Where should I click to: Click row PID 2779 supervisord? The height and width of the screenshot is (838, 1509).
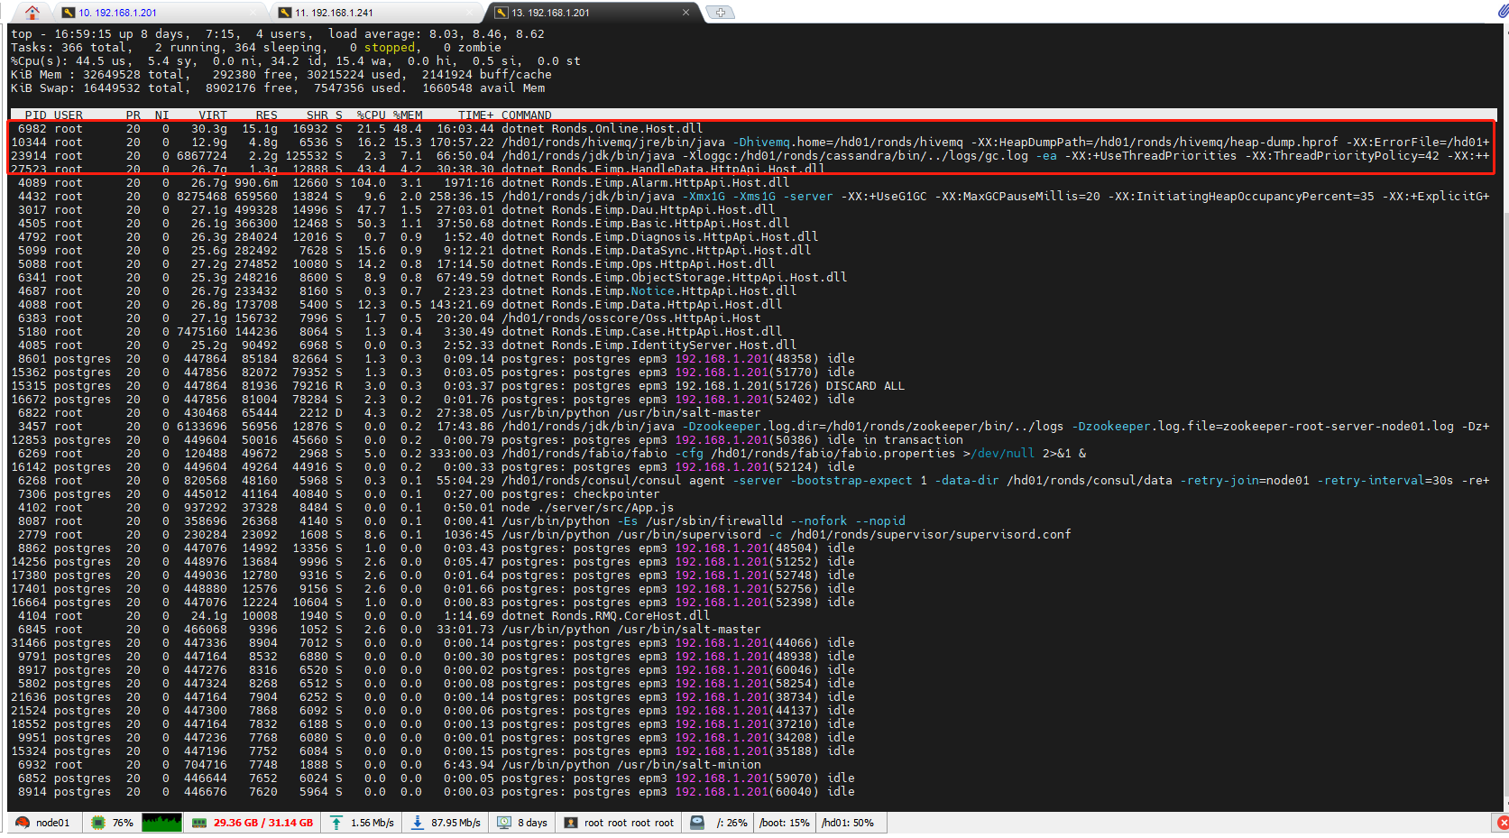750,535
